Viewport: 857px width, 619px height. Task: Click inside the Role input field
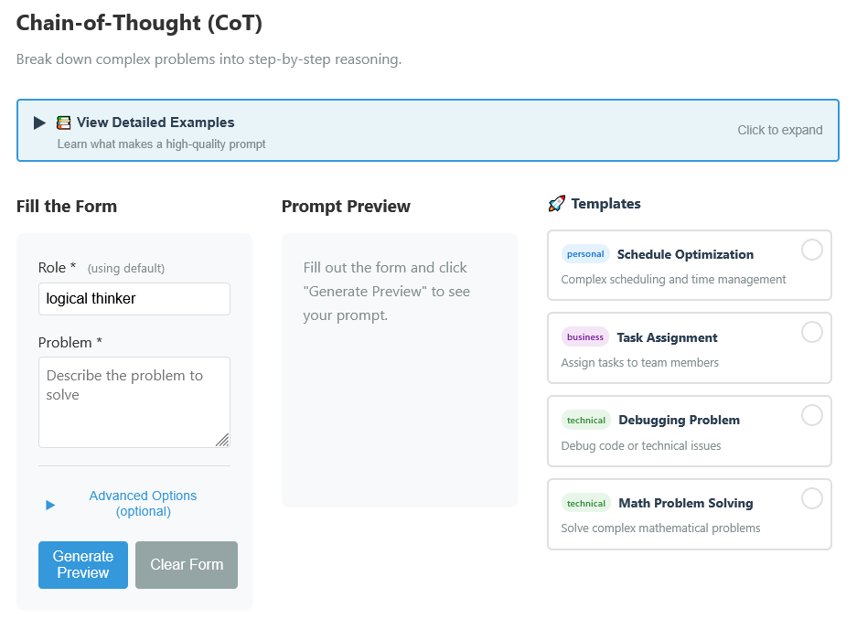(x=134, y=298)
